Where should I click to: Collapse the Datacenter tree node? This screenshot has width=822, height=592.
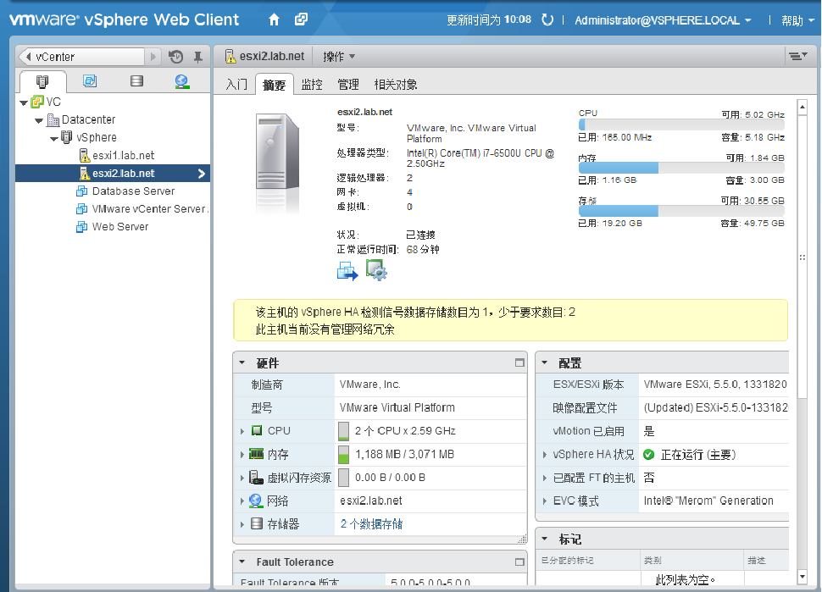[39, 120]
